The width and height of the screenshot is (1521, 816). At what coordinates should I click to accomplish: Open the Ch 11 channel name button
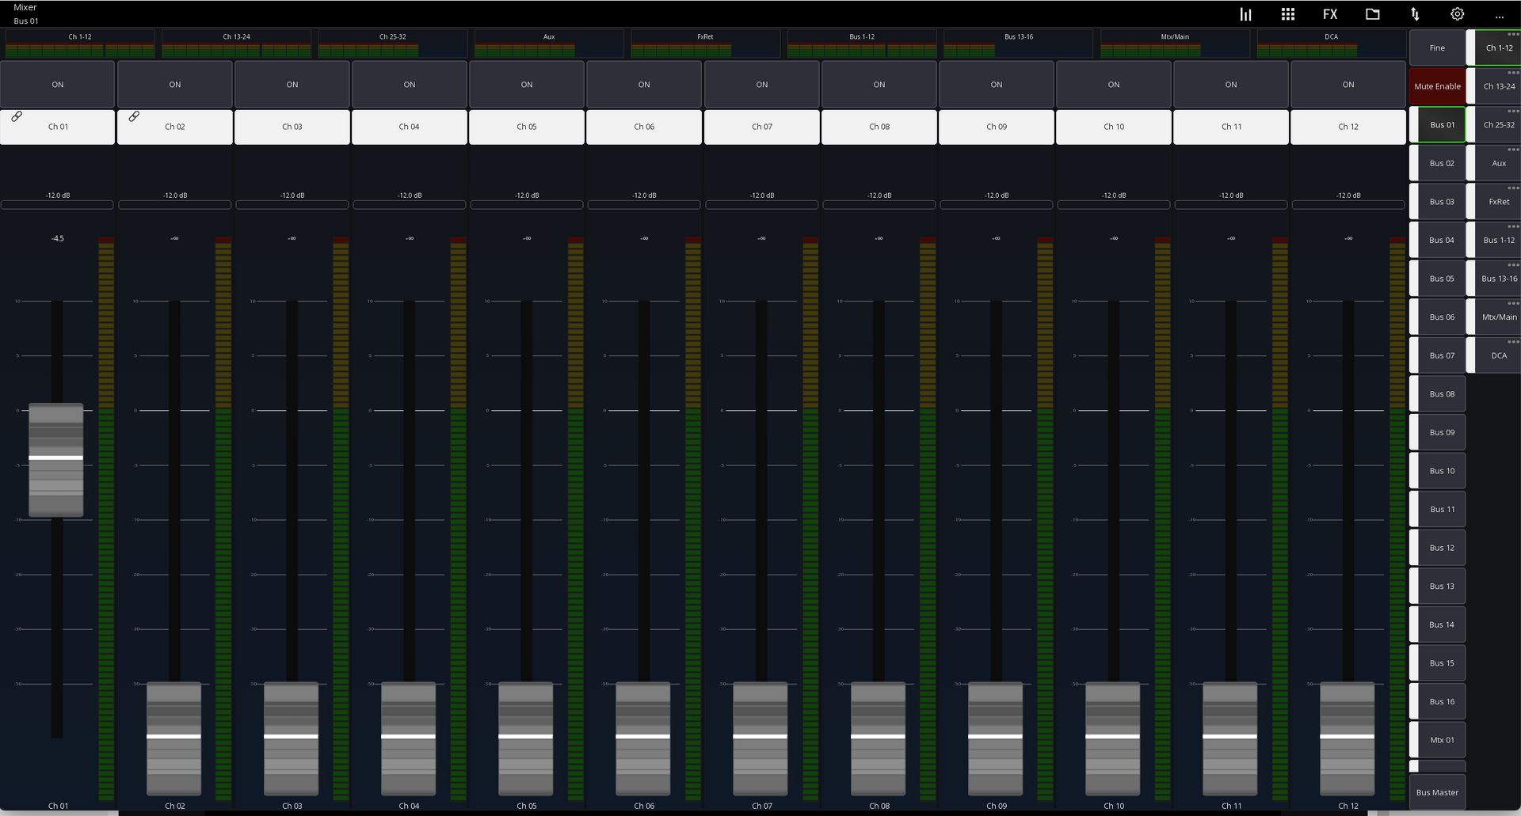point(1231,127)
